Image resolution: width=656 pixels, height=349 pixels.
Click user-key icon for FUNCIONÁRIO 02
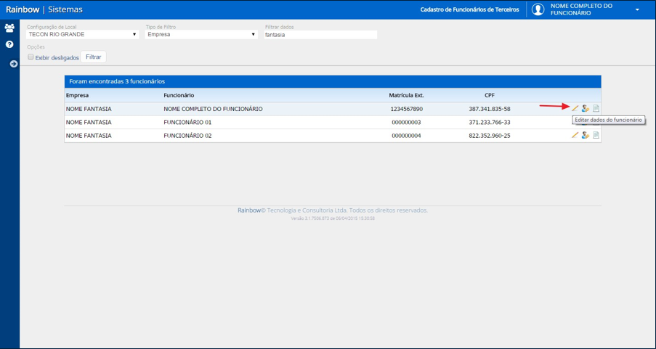pyautogui.click(x=586, y=136)
